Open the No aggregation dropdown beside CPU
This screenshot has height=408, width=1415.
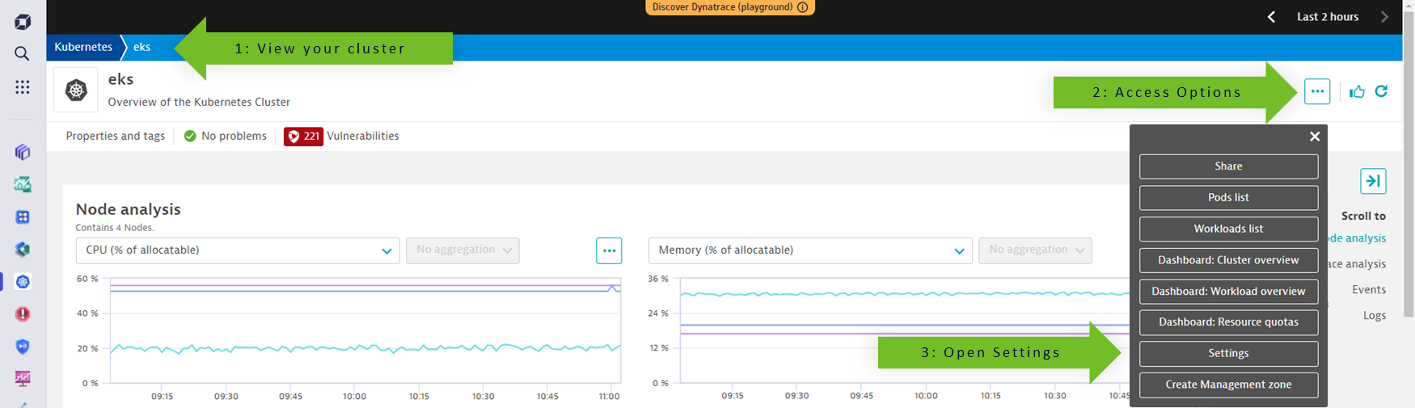463,250
